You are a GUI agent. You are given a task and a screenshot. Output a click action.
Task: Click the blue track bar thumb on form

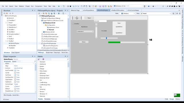pyautogui.click(x=106, y=38)
